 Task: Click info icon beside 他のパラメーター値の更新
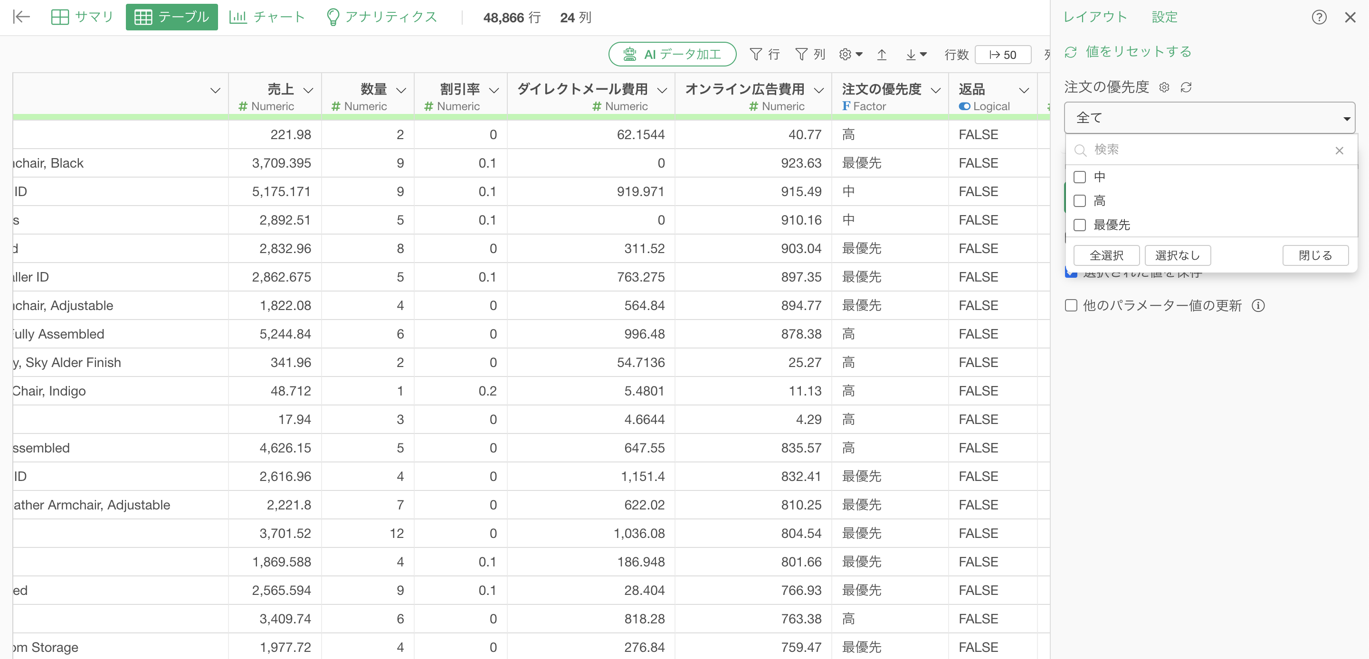coord(1258,305)
